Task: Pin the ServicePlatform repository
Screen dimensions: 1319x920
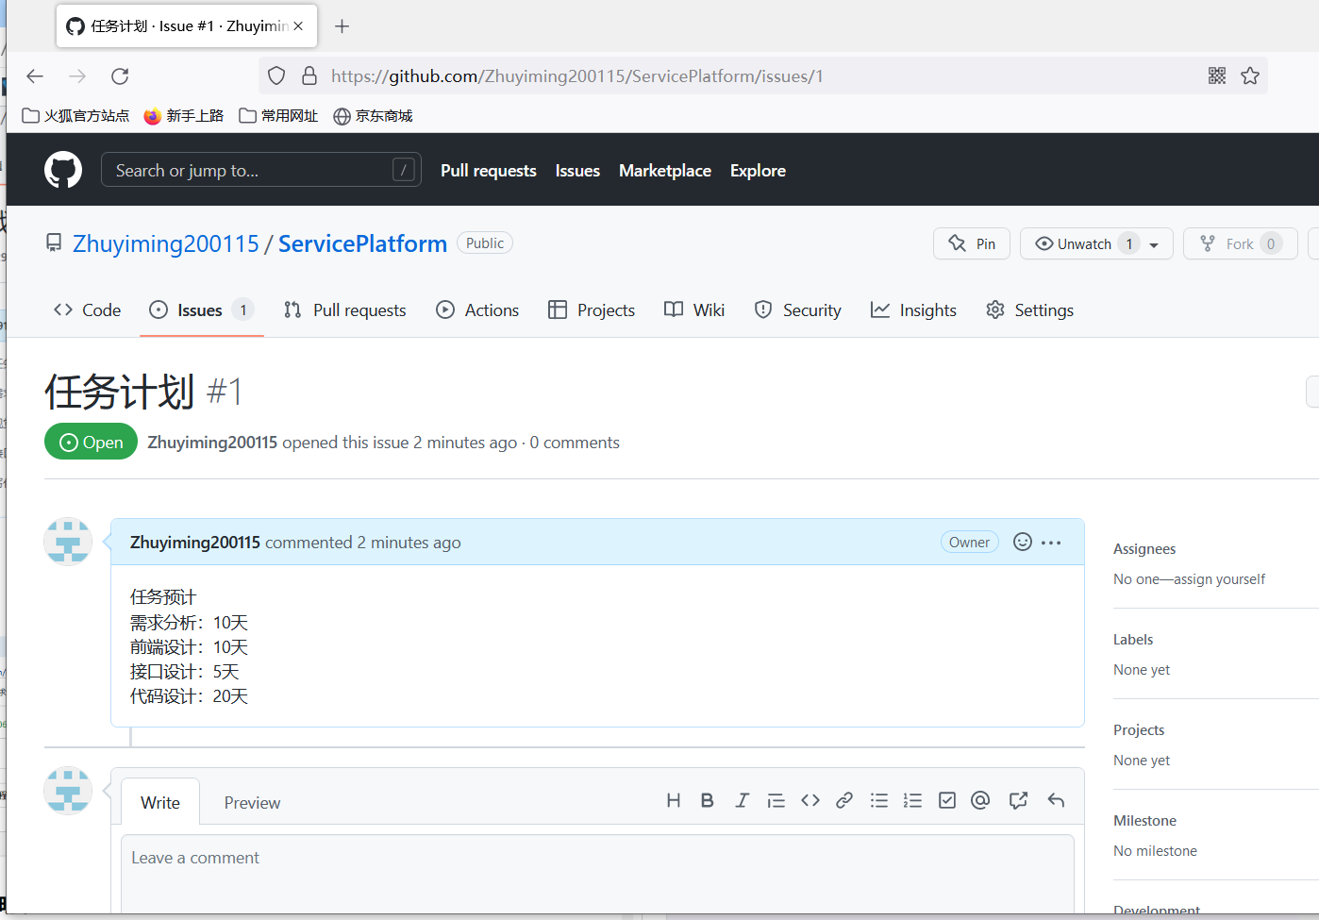Action: click(972, 243)
